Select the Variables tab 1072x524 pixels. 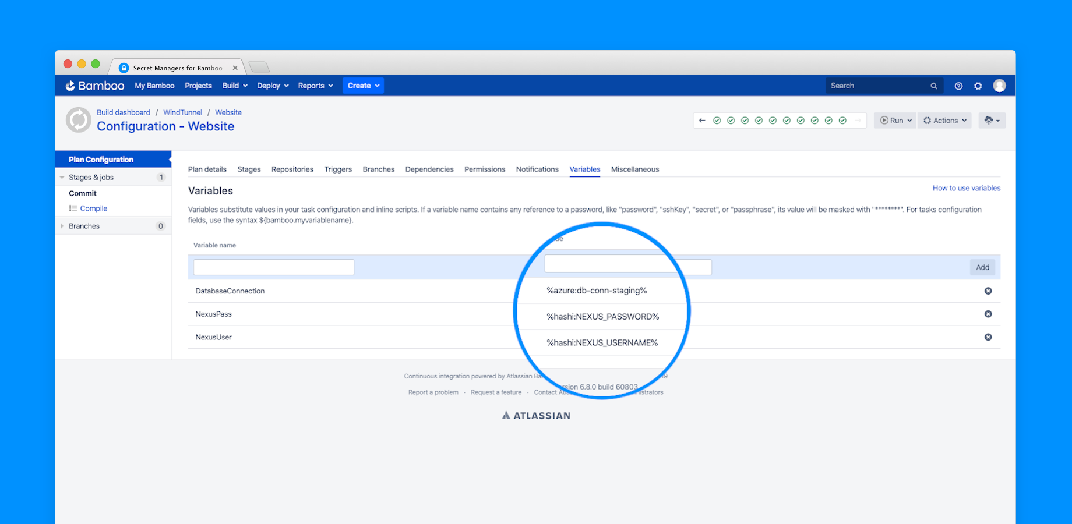coord(585,169)
